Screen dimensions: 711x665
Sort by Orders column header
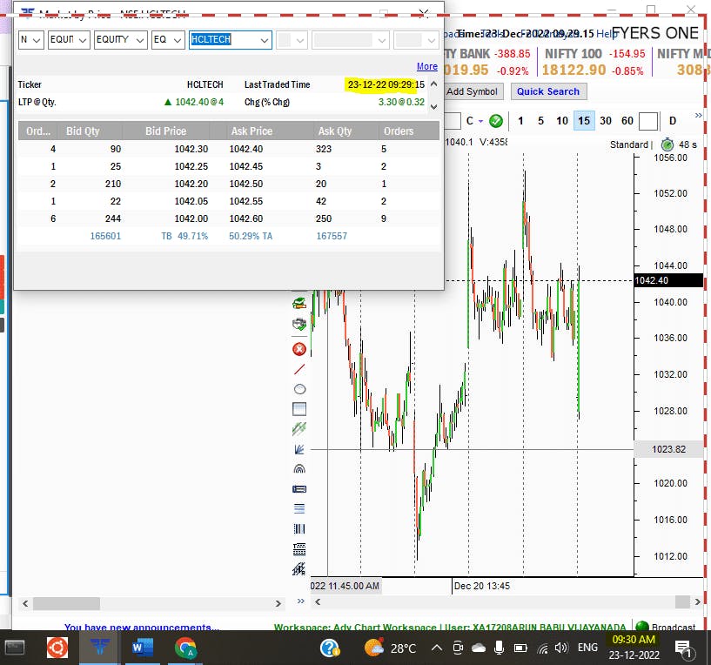click(399, 131)
